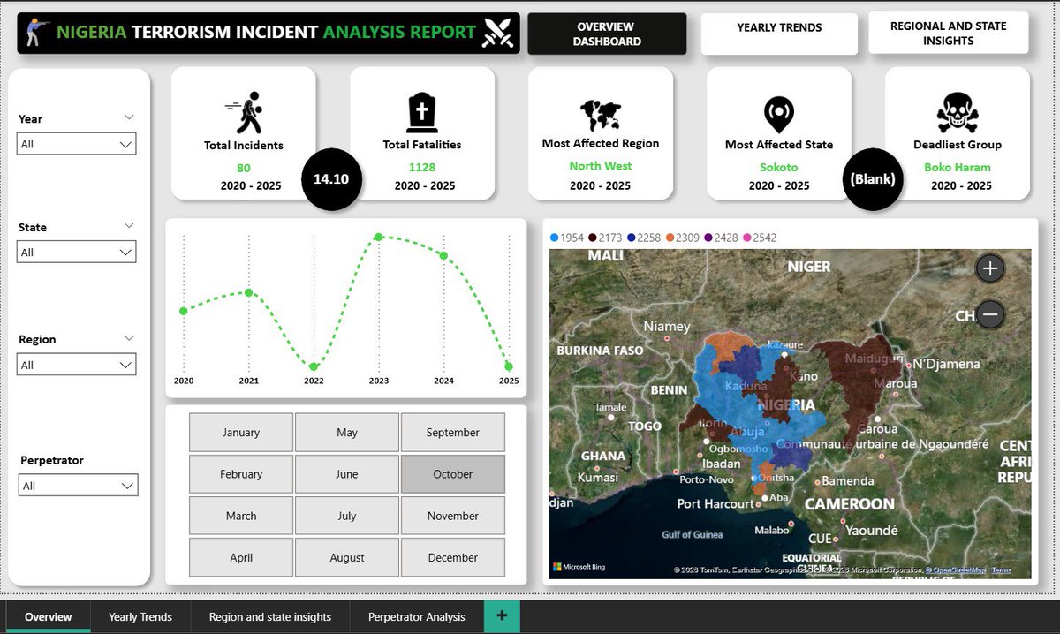
Task: Click the 2020 data point on line chart
Action: tap(184, 311)
